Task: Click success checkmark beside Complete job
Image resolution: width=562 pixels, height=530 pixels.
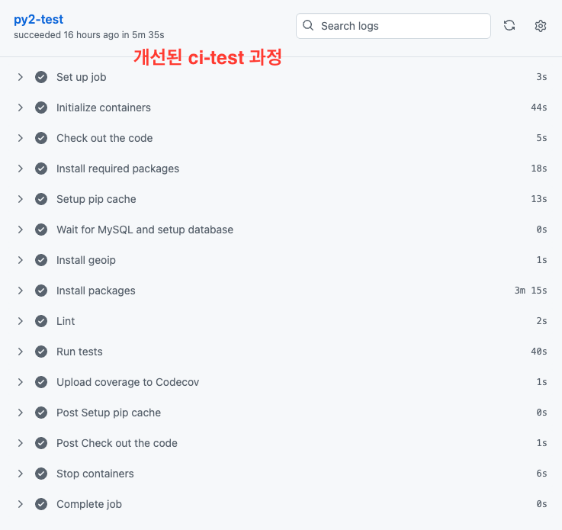Action: tap(41, 504)
